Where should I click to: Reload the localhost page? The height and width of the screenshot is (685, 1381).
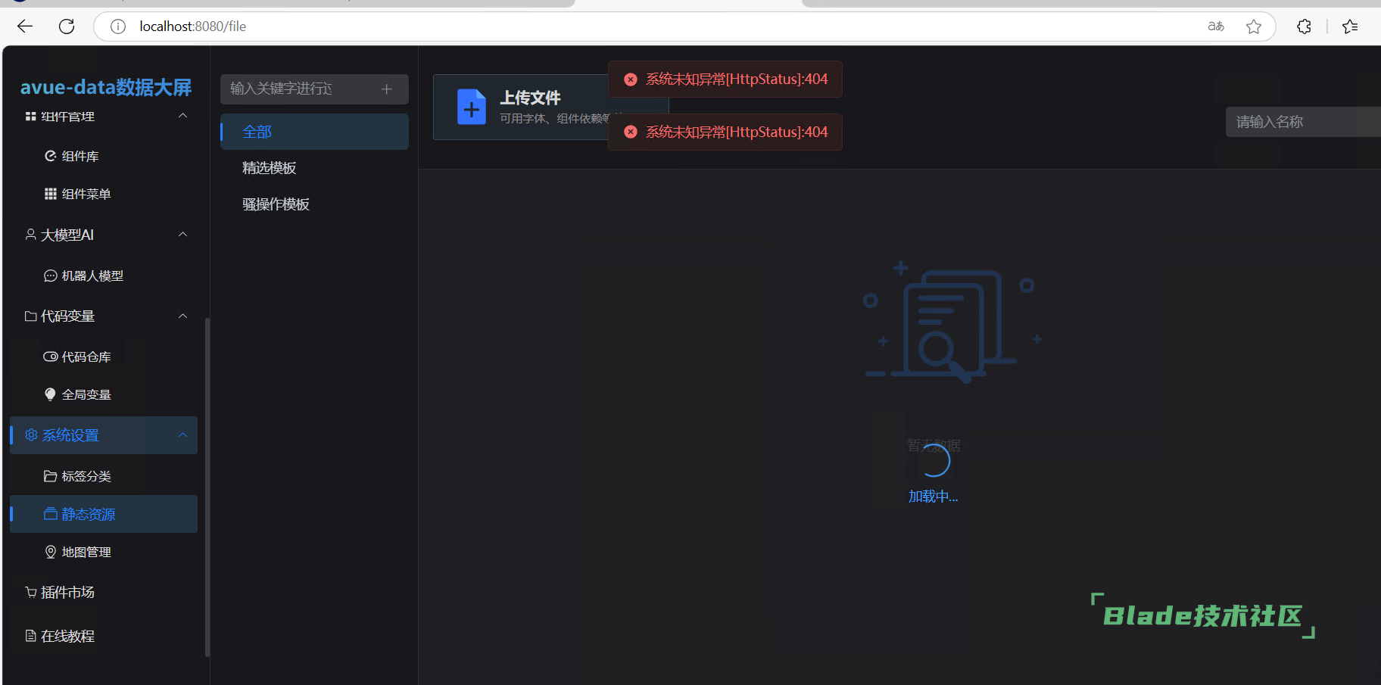[x=67, y=26]
